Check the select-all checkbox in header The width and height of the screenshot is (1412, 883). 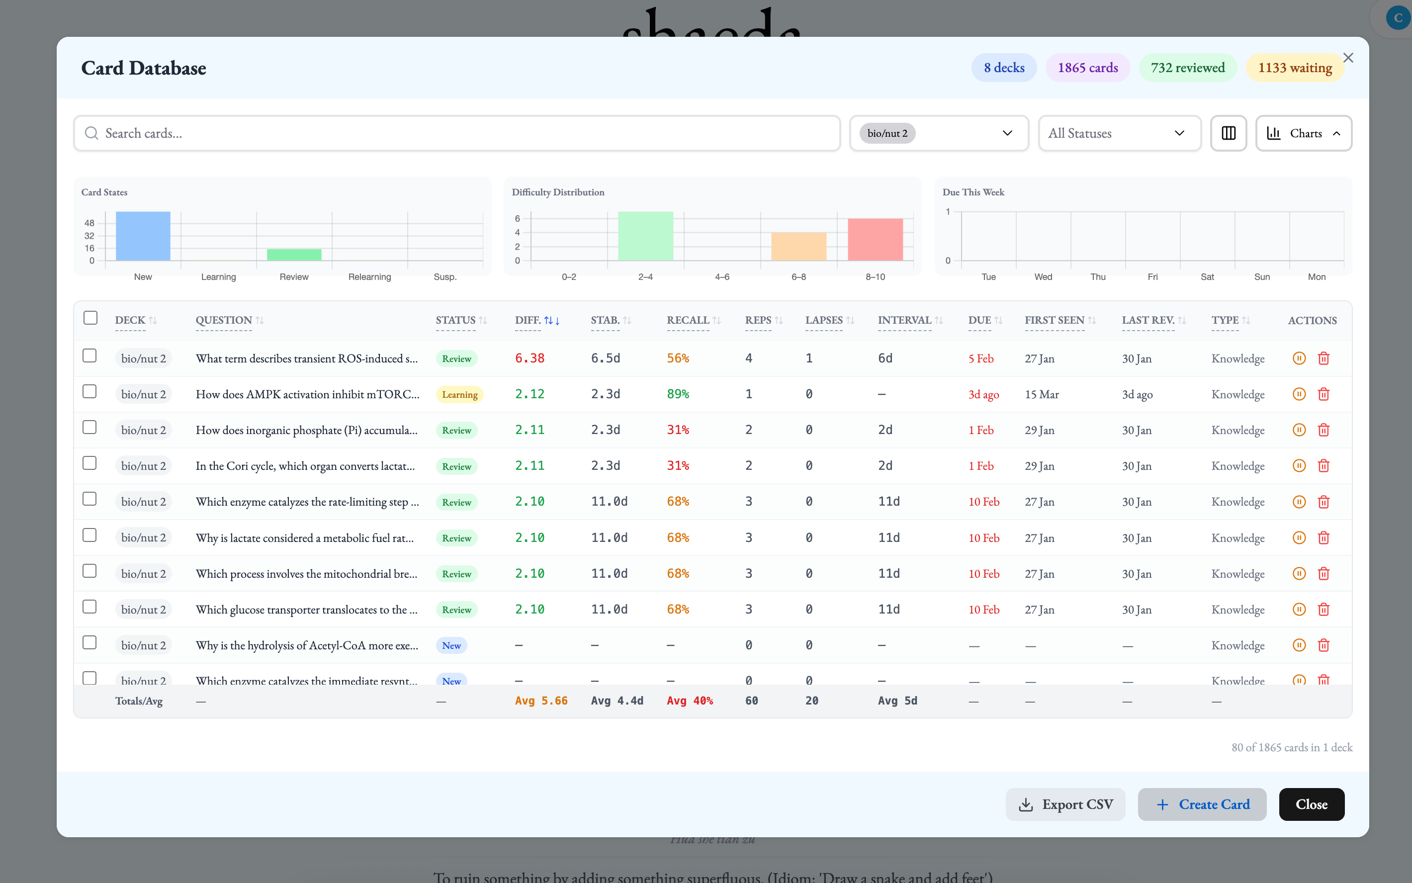click(x=90, y=318)
